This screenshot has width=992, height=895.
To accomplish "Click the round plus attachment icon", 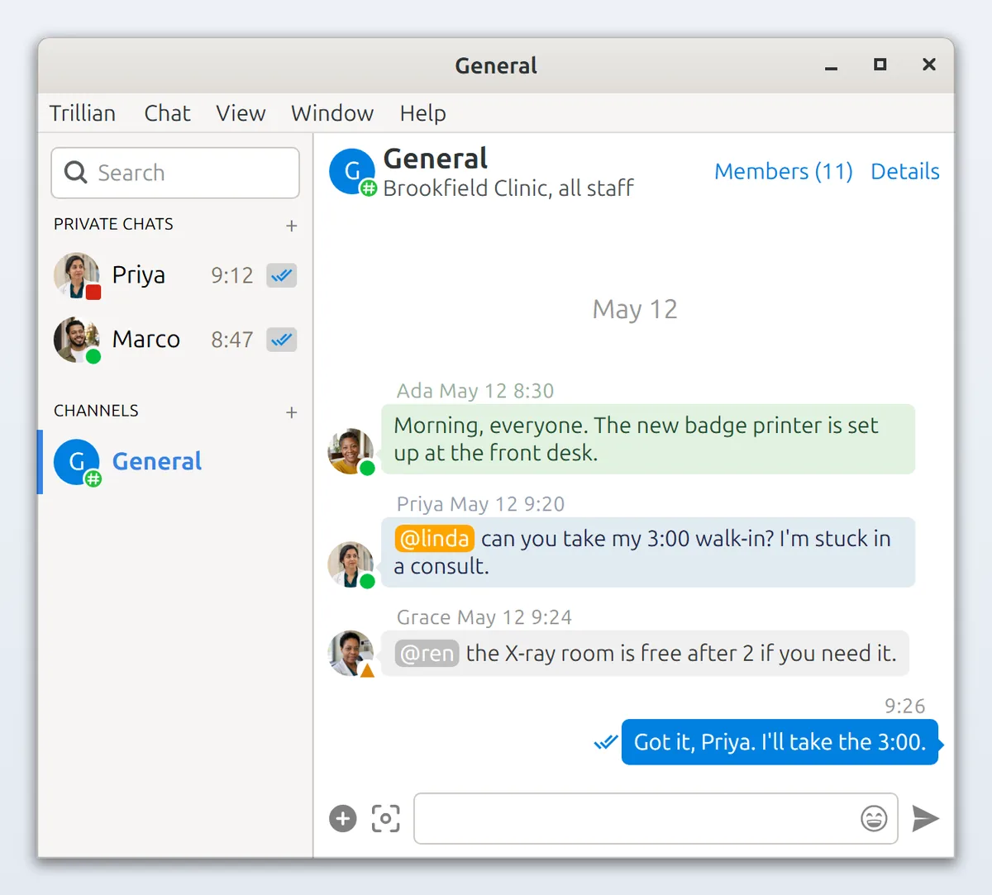I will click(x=343, y=818).
